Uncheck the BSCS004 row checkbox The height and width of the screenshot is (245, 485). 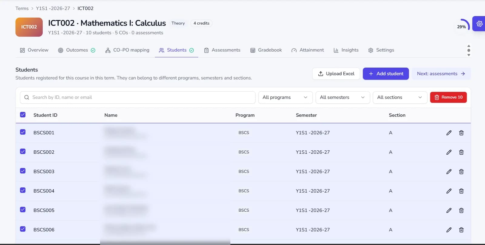coord(23,190)
